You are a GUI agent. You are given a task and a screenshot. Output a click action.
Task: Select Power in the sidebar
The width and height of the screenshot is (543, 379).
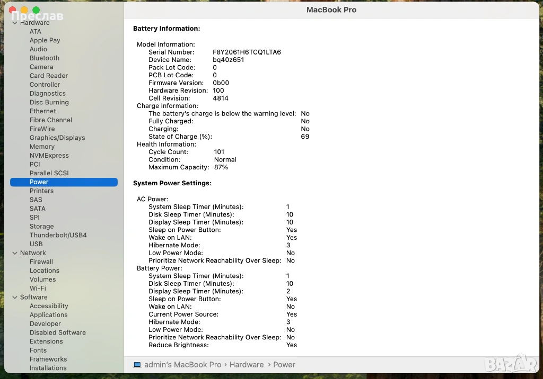click(39, 182)
